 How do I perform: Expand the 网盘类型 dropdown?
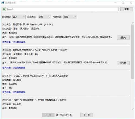(70, 17)
